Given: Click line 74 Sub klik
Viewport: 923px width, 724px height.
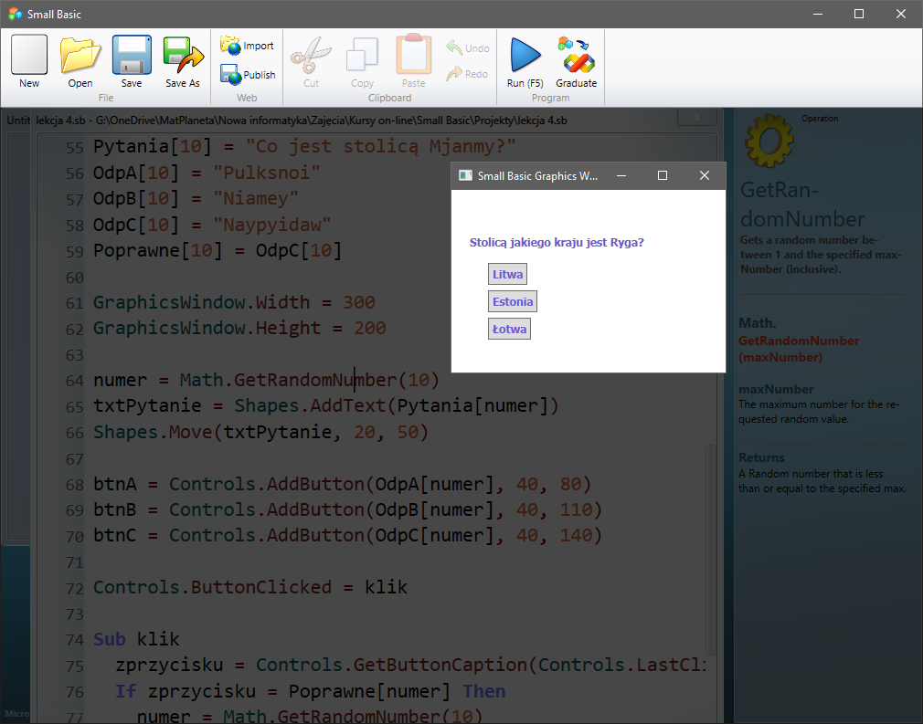Looking at the screenshot, I should point(136,639).
